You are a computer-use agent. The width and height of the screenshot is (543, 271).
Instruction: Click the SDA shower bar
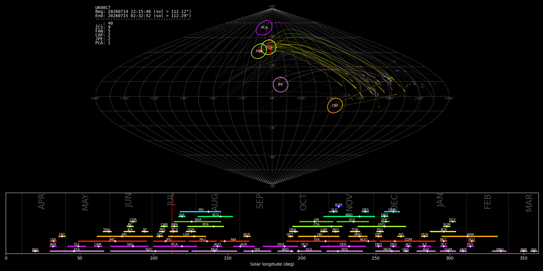click(197, 222)
